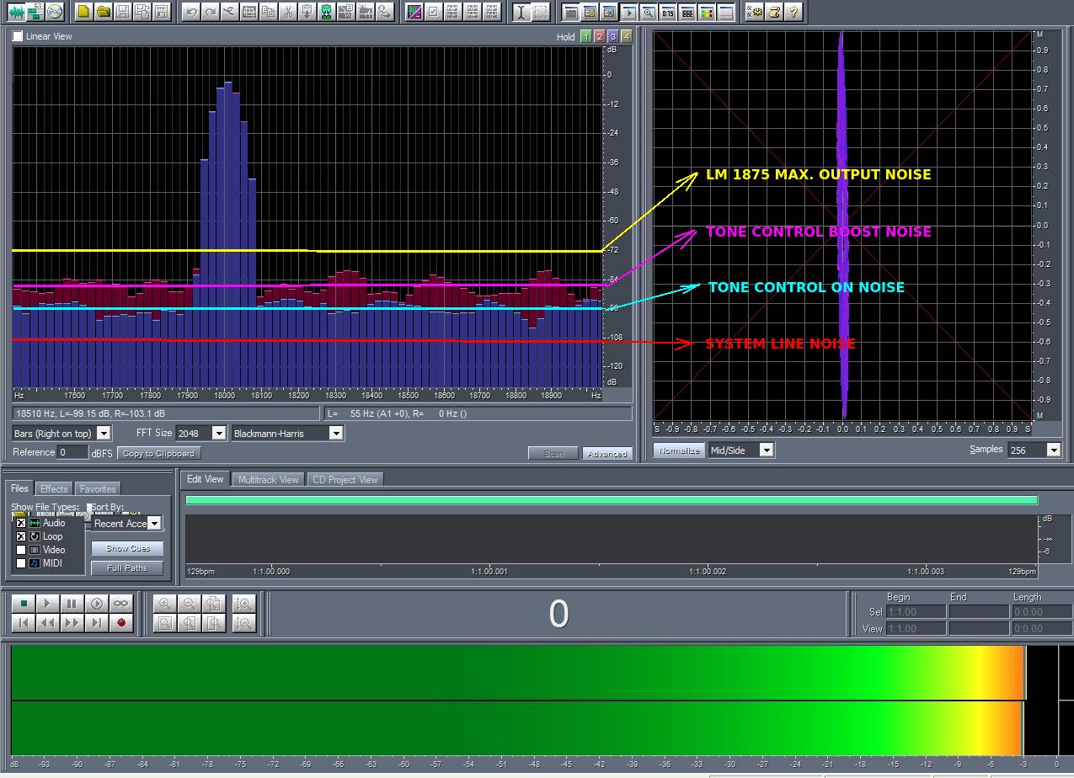Click the magnifier window toolbar icon
Screen dimensions: 1074x778
pyautogui.click(x=648, y=12)
